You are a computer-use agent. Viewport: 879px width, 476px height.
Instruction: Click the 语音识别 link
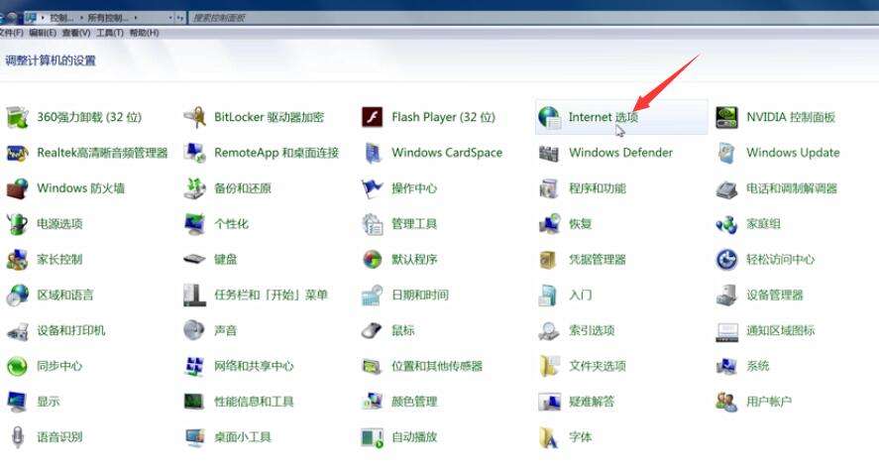[x=59, y=436]
